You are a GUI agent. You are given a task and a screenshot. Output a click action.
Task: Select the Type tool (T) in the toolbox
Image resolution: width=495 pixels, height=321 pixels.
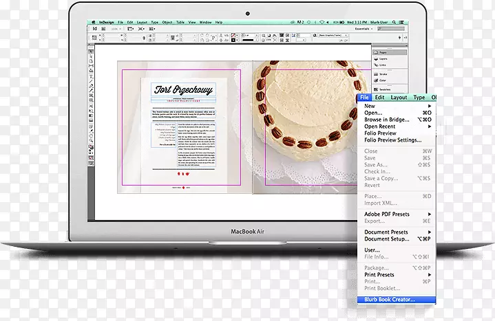pos(91,76)
